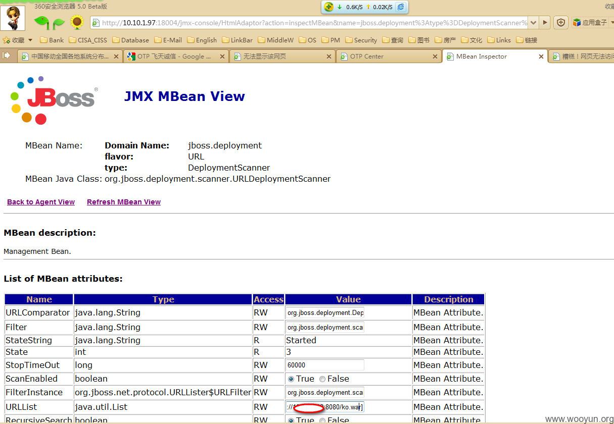Open the CISA_CISS bookmark folder
Screen dimensions: 614x424
(88, 40)
